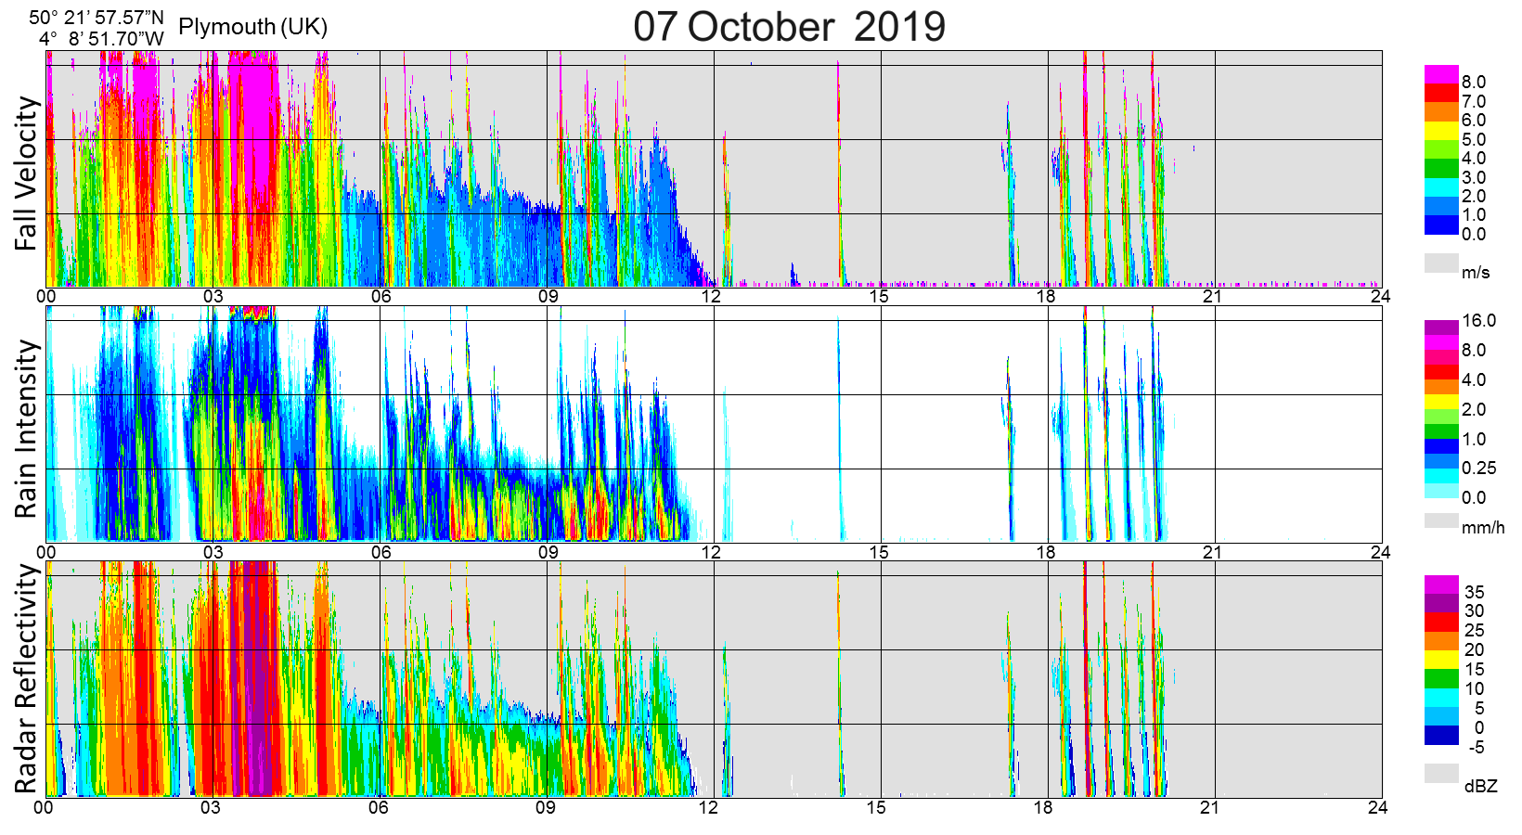Pick the grey swatch beside "mm/h"
This screenshot has width=1522, height=835.
click(1441, 520)
